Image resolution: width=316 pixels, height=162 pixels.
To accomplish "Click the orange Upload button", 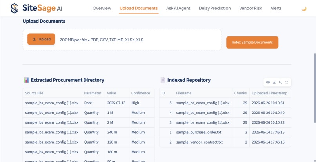I will (41, 39).
